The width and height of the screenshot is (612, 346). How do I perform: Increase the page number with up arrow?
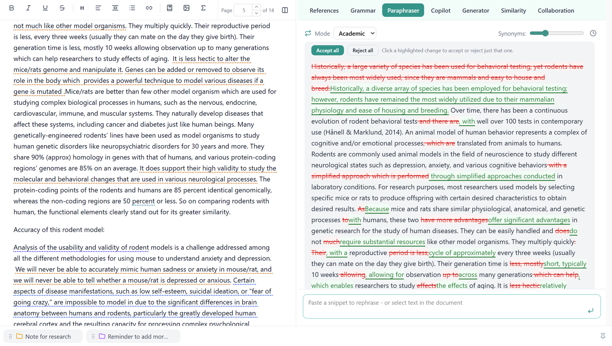click(x=257, y=7)
